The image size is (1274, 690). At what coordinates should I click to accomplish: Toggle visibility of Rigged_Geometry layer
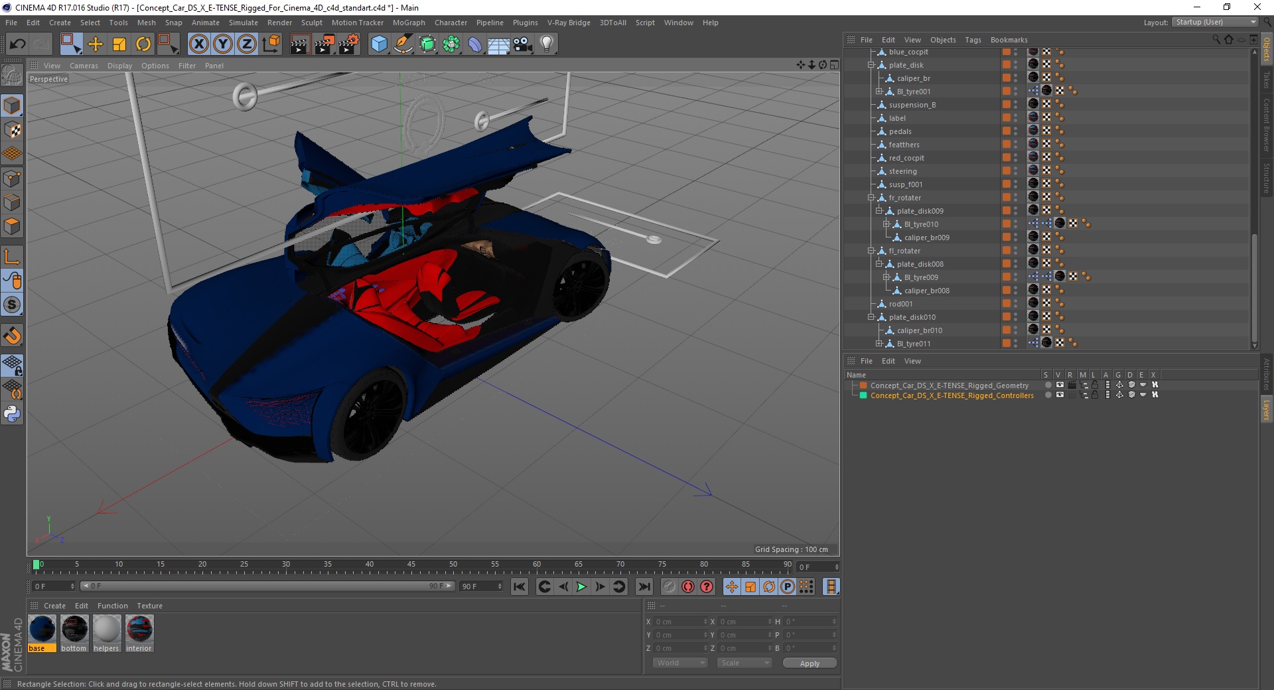[x=1060, y=385]
